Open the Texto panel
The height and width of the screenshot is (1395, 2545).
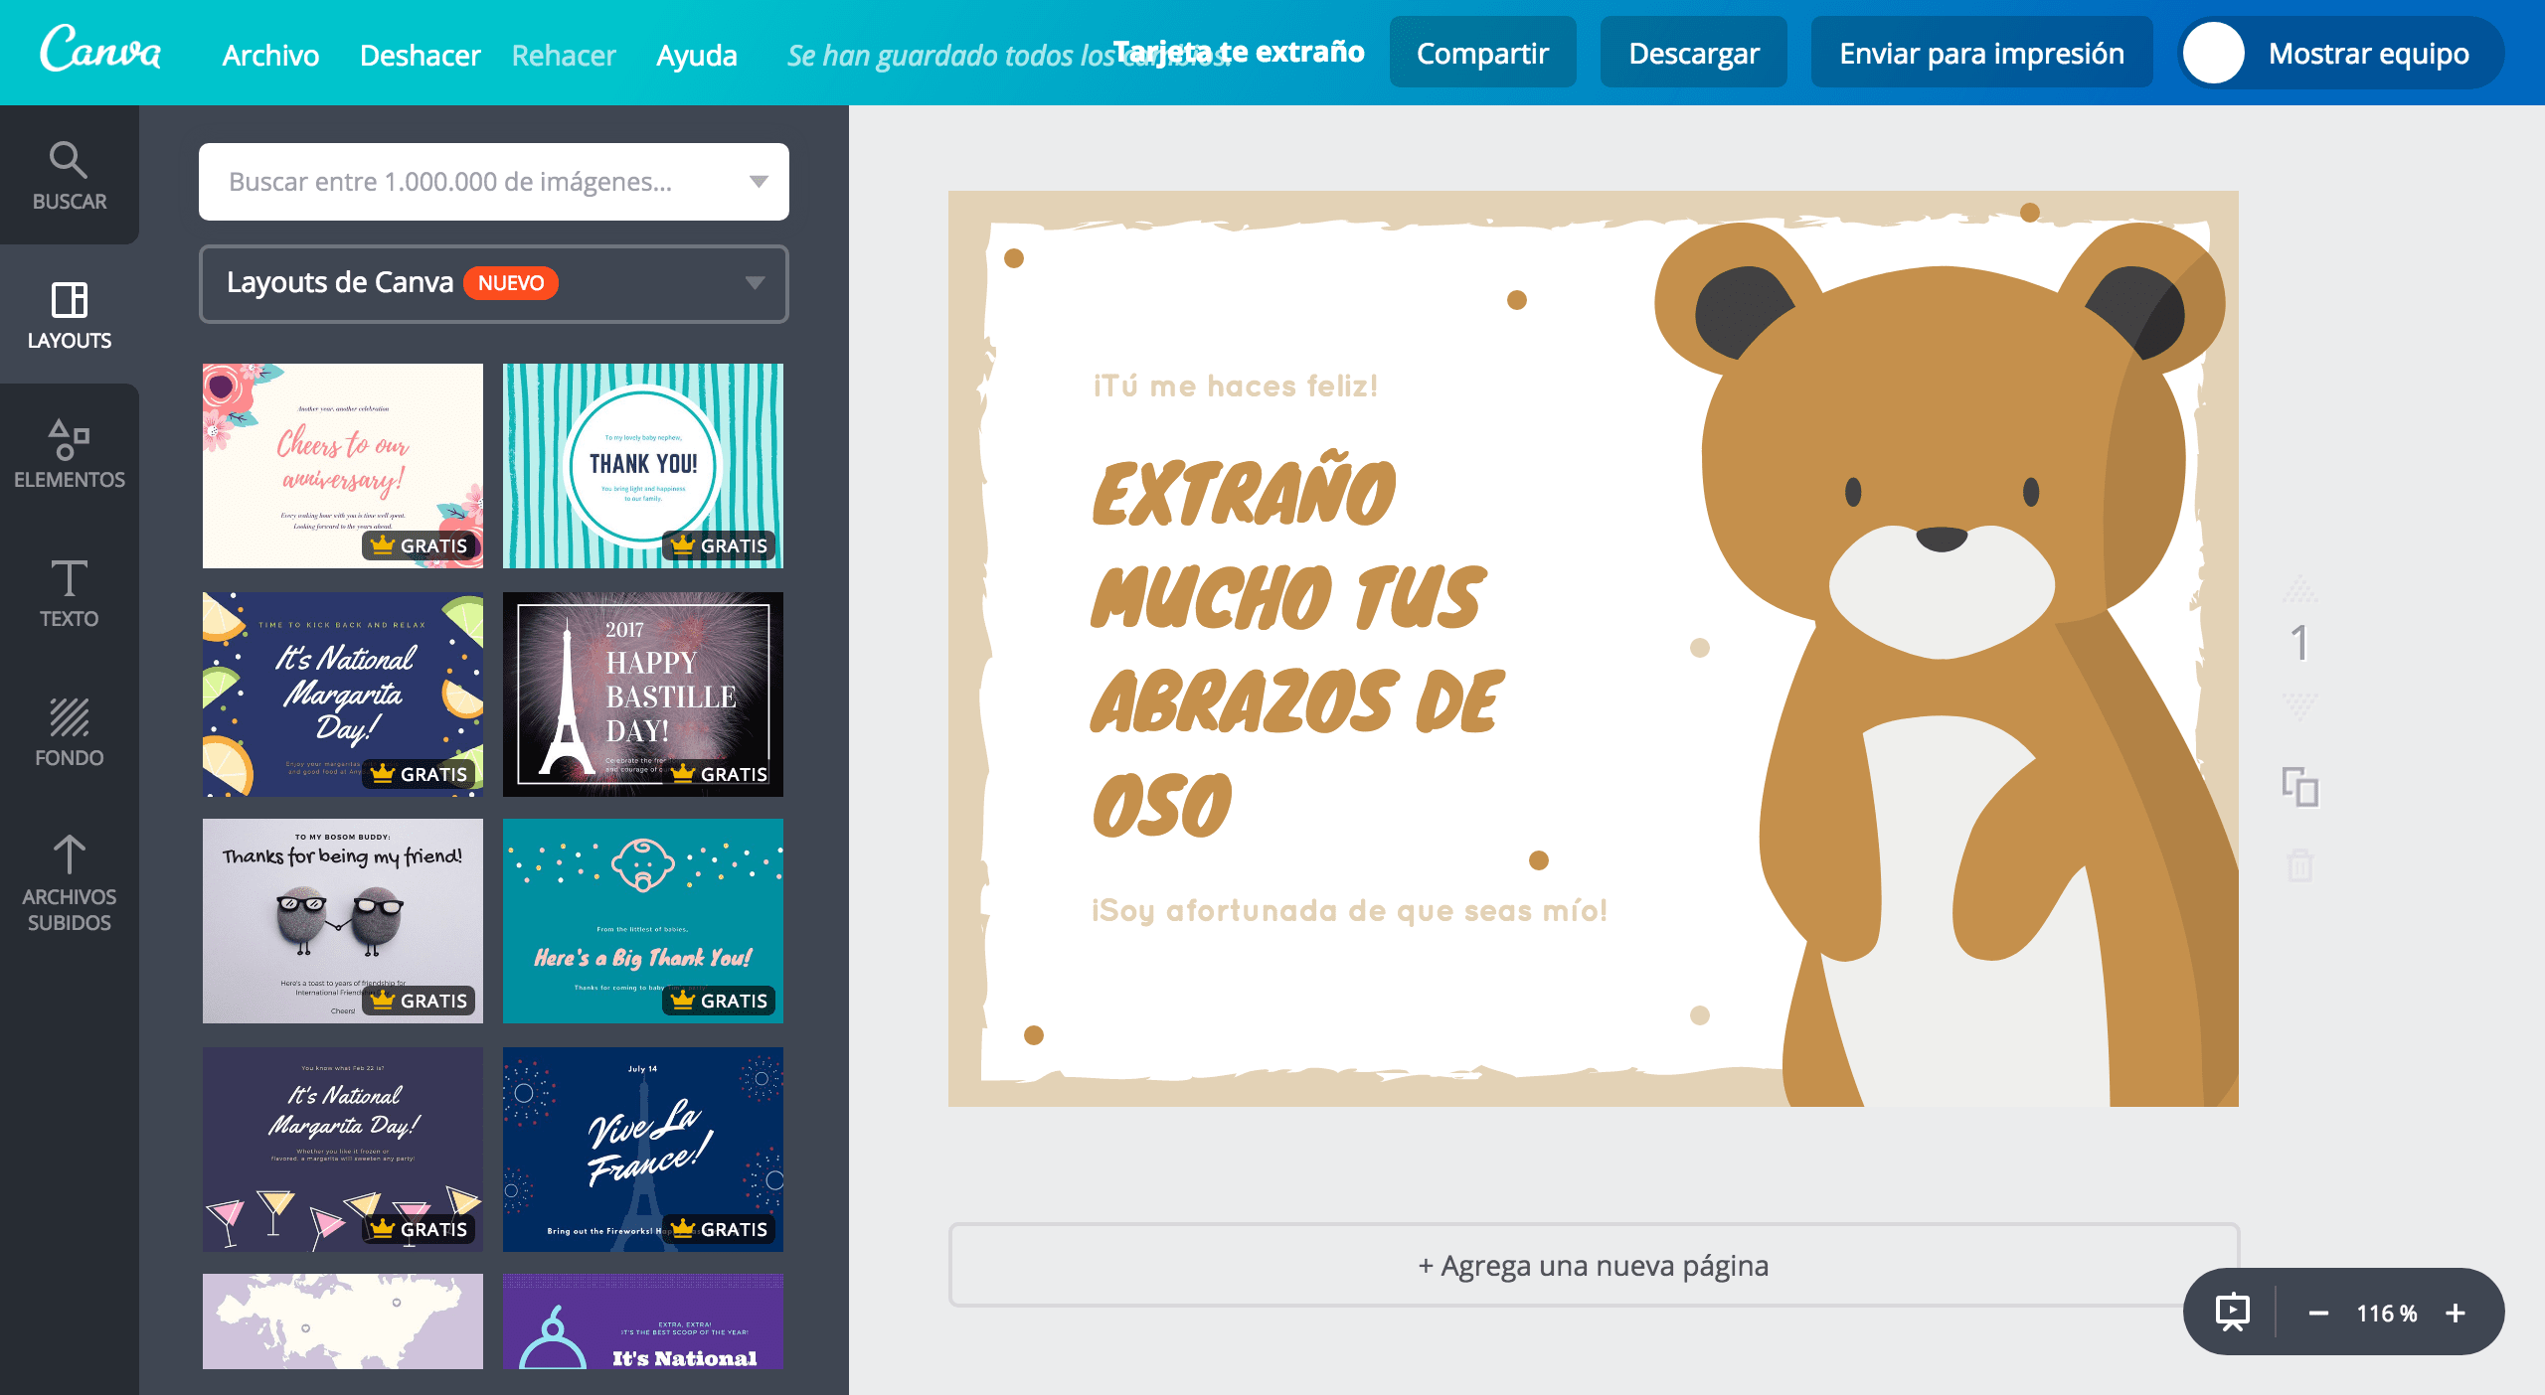69,593
